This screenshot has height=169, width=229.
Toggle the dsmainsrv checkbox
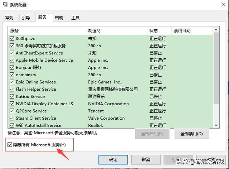(x=12, y=75)
